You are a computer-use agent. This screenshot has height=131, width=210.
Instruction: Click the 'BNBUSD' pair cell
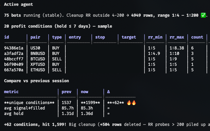point(38,53)
